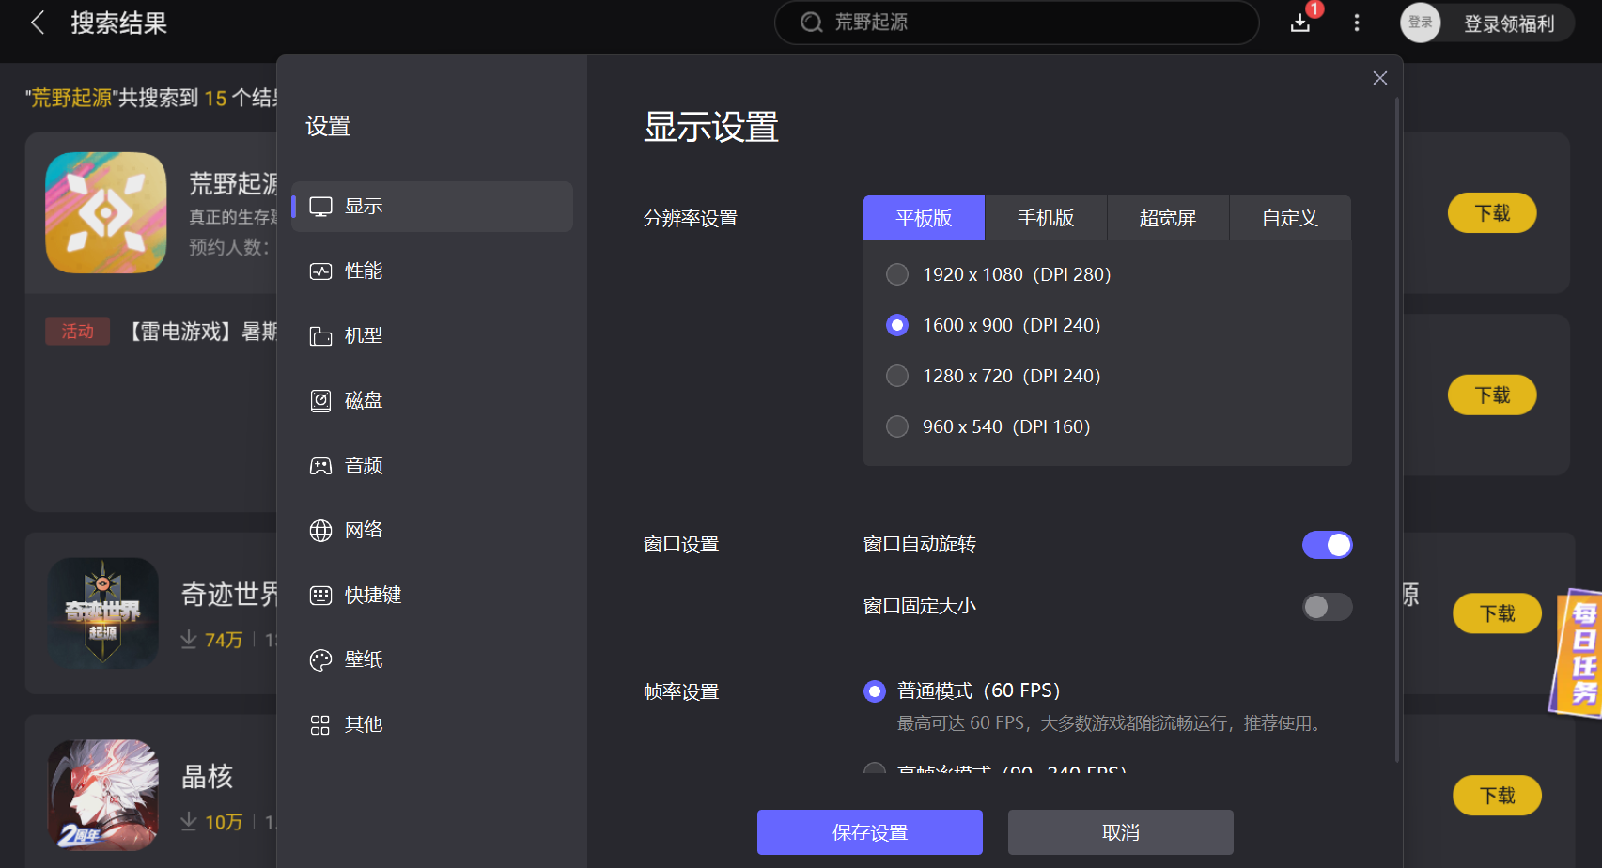Choose the 1280 x 720 (DPI 240) resolution
The image size is (1602, 868).
click(x=897, y=376)
